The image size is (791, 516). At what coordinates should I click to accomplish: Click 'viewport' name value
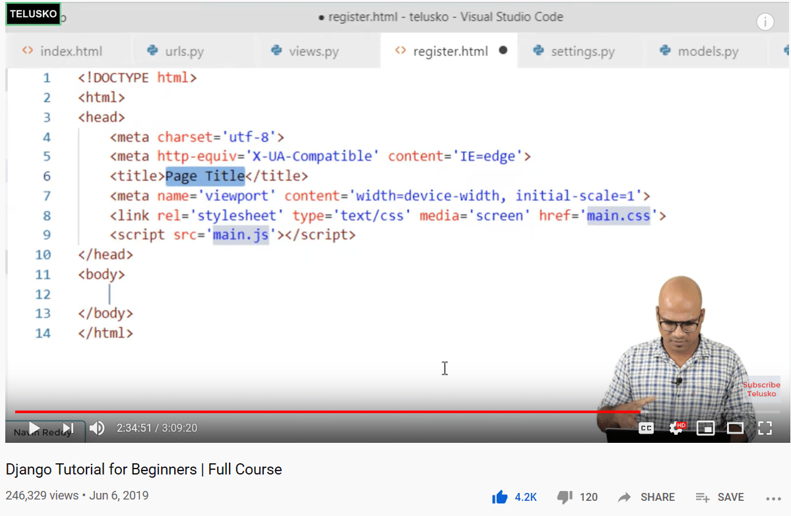(237, 196)
